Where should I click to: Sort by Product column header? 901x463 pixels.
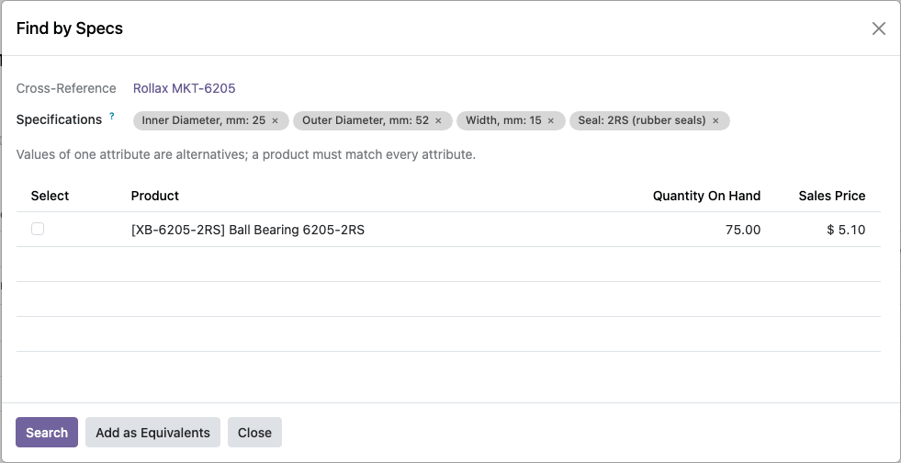(155, 196)
